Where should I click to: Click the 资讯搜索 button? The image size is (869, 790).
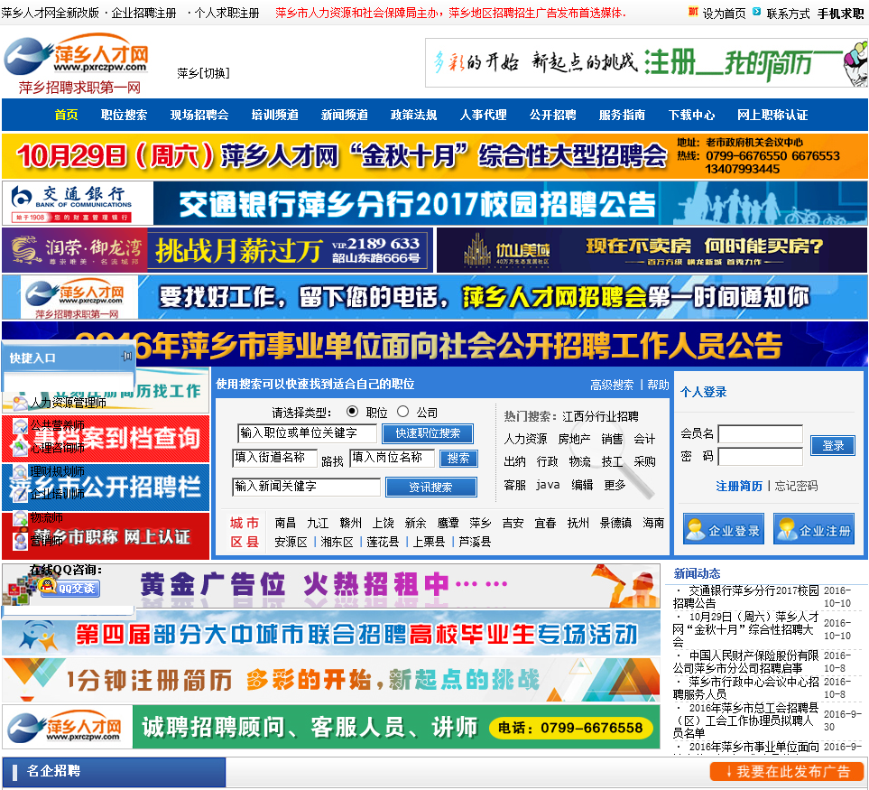click(x=430, y=487)
